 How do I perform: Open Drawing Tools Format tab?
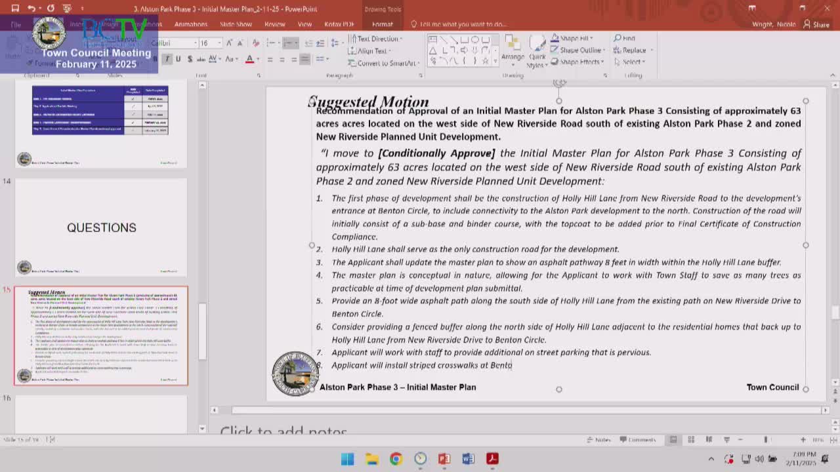click(383, 24)
